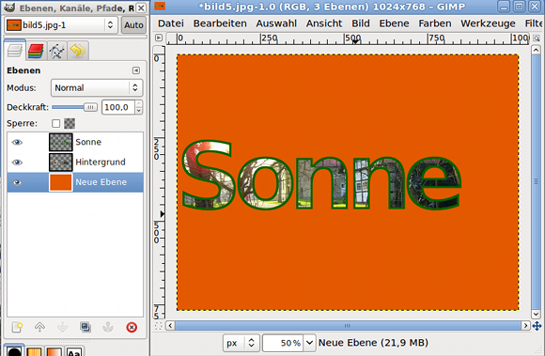Click the Deckkraft value field showing 100.0
The height and width of the screenshot is (356, 545).
(117, 107)
